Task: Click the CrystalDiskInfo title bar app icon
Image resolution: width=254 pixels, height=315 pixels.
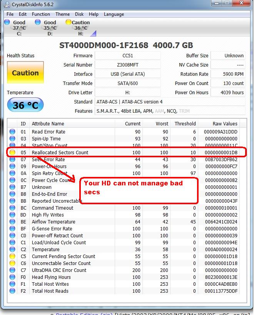Action: (x=7, y=4)
